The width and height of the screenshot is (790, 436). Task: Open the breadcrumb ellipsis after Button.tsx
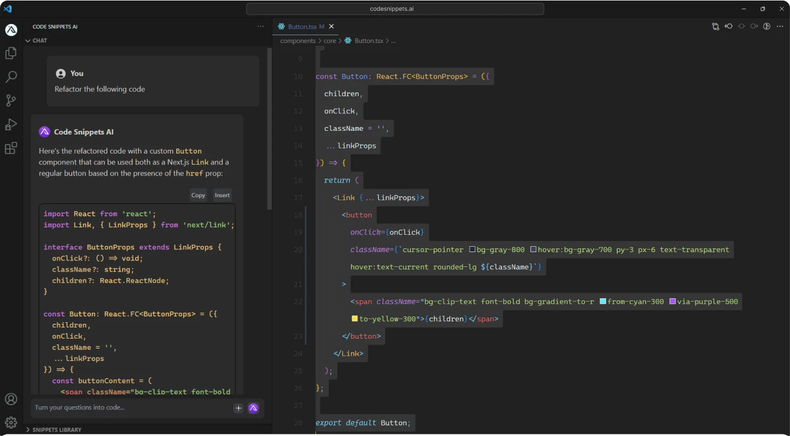pyautogui.click(x=393, y=40)
